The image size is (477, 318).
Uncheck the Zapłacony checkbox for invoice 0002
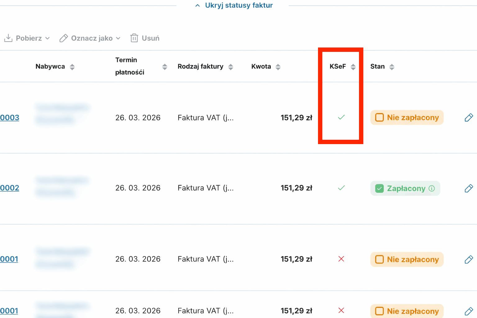tap(379, 189)
